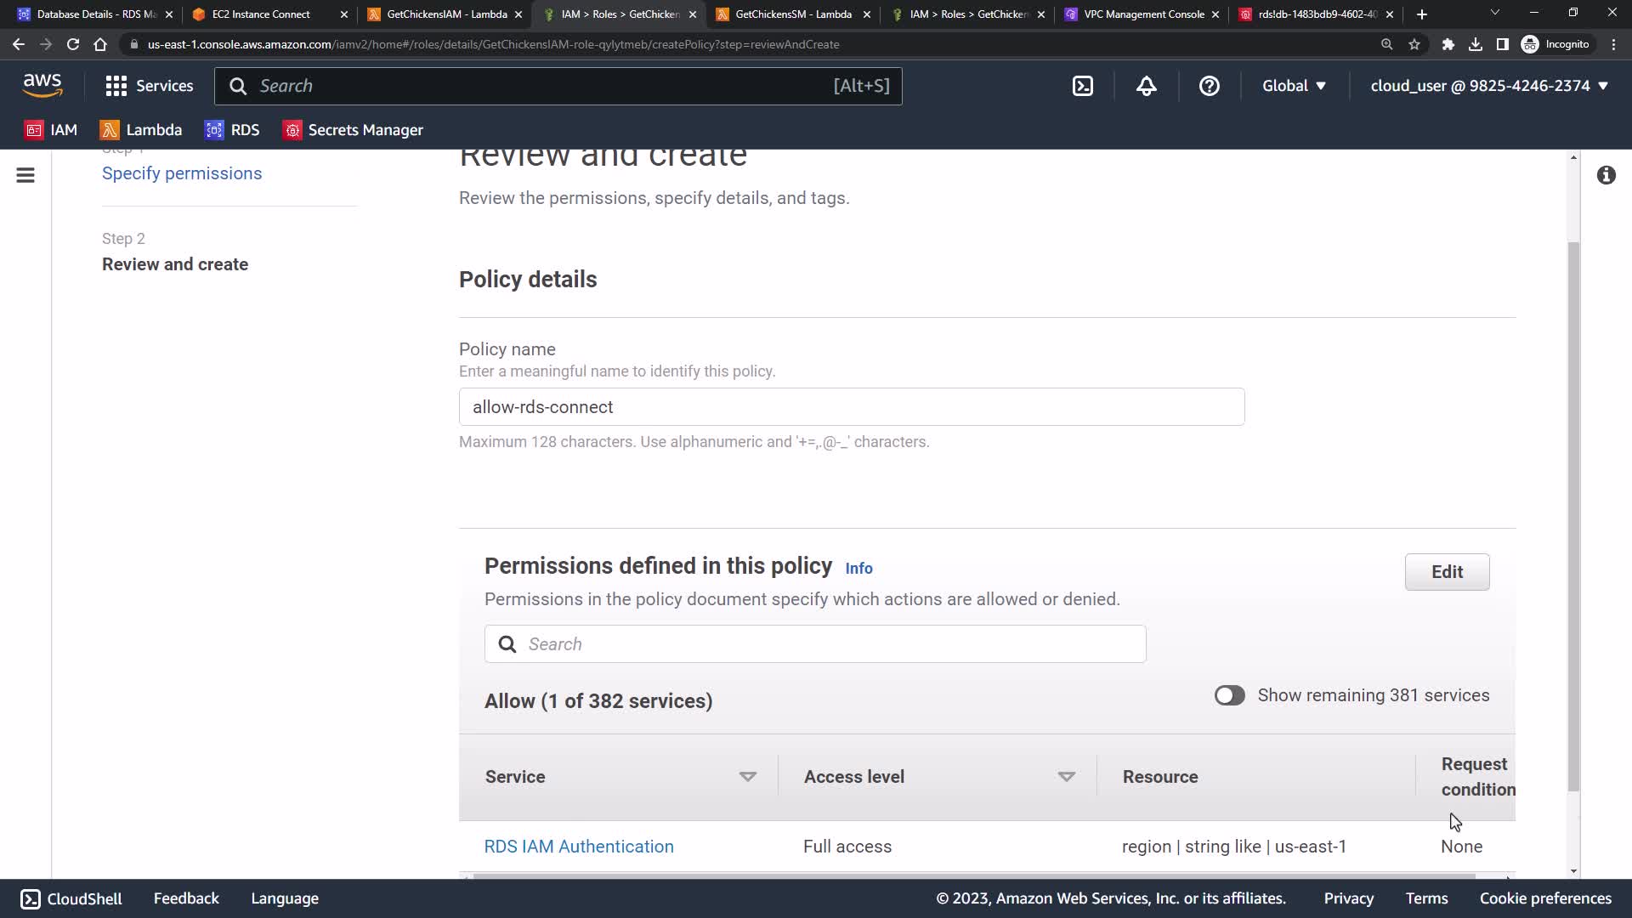The height and width of the screenshot is (918, 1632).
Task: Expand the Global region dropdown
Action: click(x=1294, y=86)
